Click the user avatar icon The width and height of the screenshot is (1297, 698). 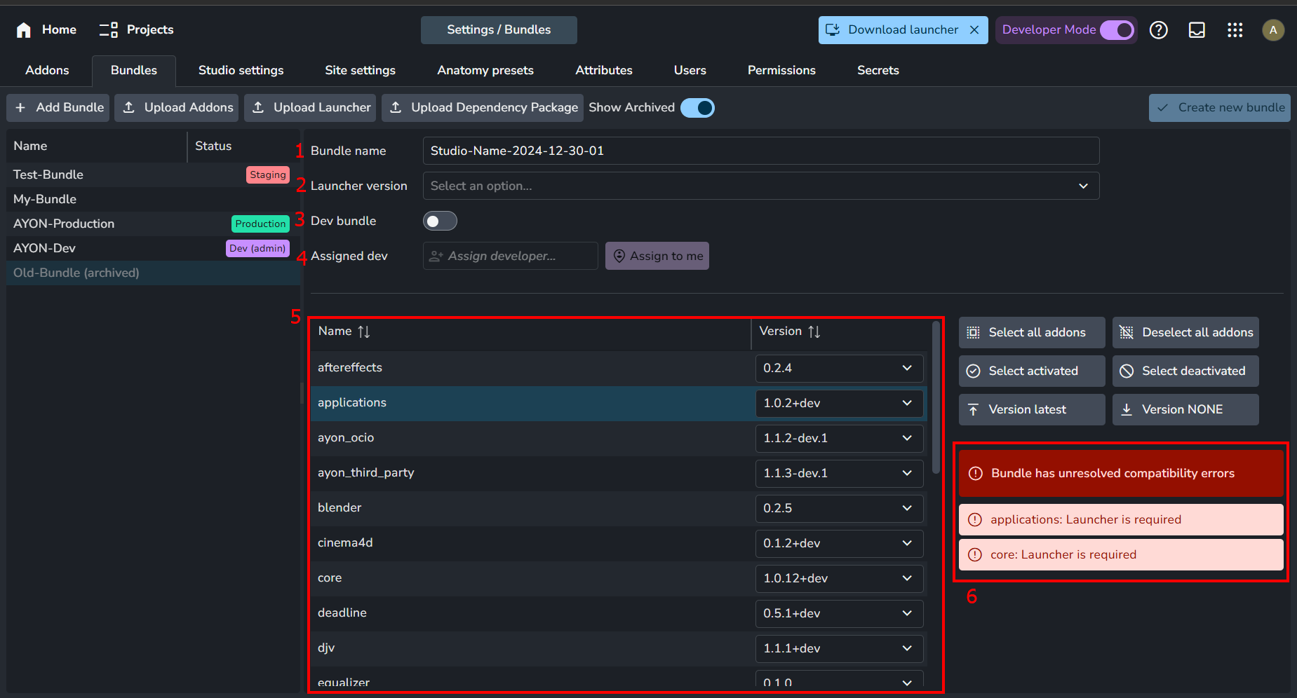click(1272, 29)
